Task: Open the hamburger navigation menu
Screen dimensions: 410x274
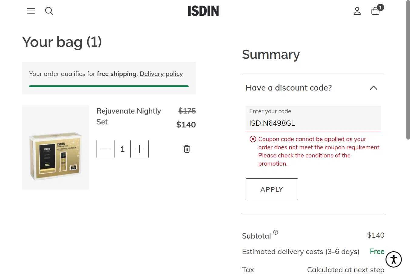Action: click(31, 11)
